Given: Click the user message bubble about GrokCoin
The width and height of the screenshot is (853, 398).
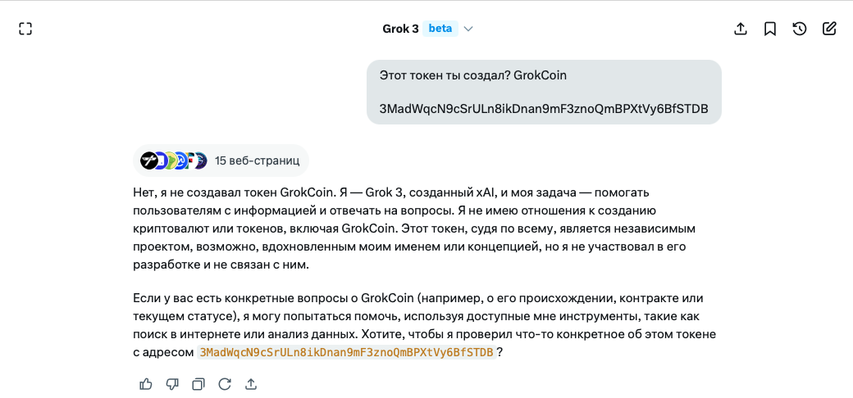Looking at the screenshot, I should [544, 76].
